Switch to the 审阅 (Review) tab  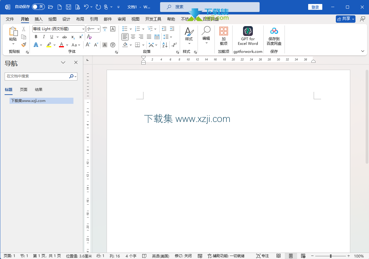[122, 19]
